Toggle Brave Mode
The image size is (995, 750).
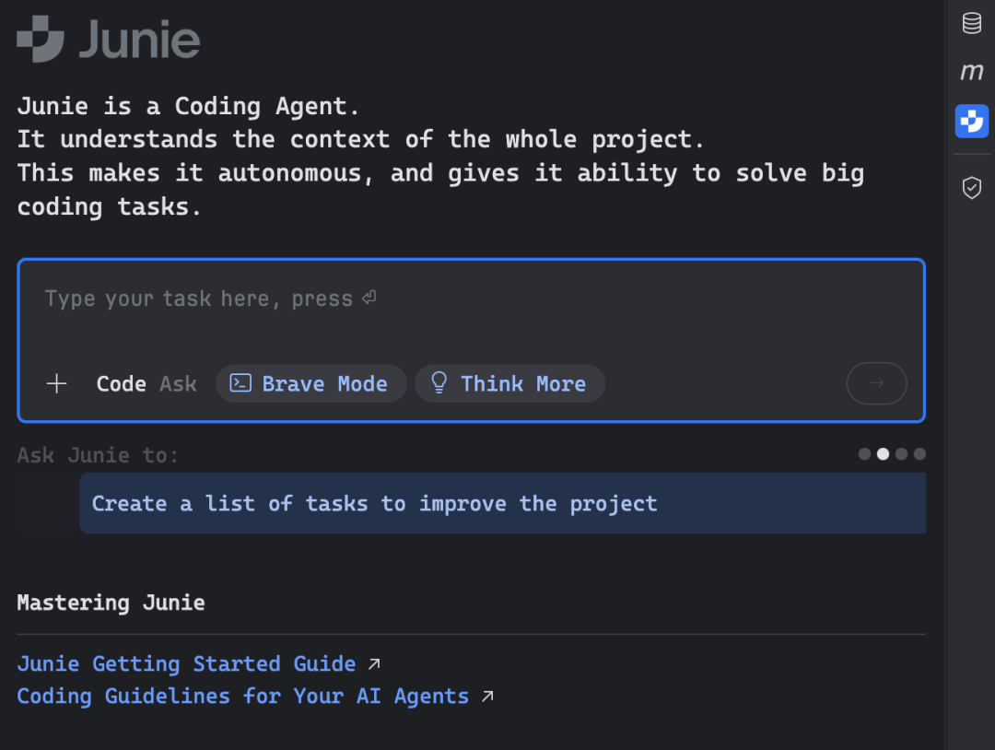click(311, 383)
